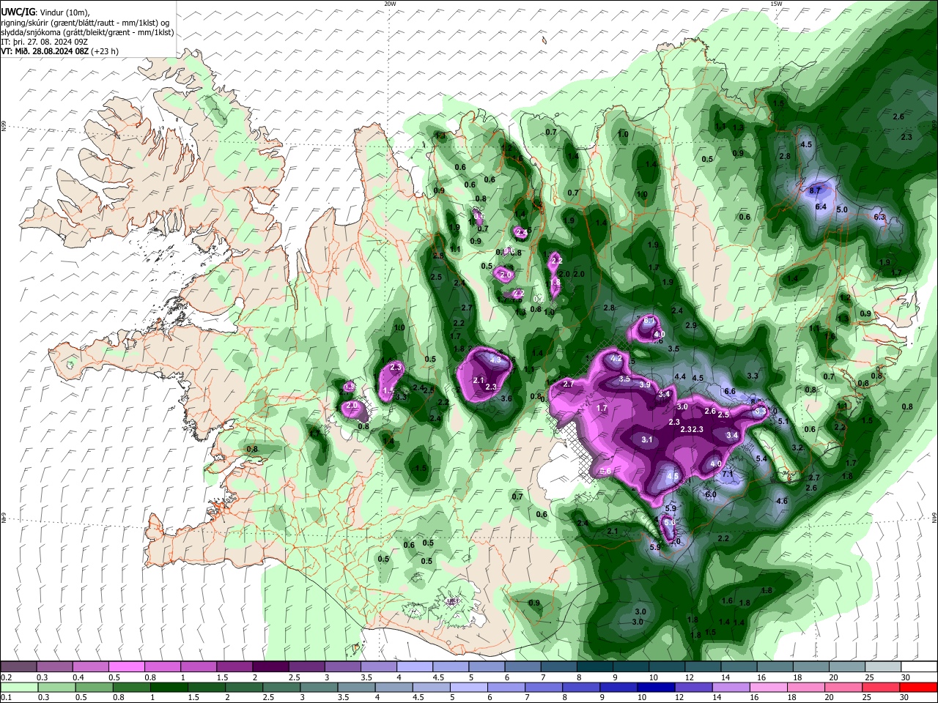This screenshot has height=703, width=938.
Task: Click the red 30 swatch in rain legend
Action: pyautogui.click(x=919, y=687)
